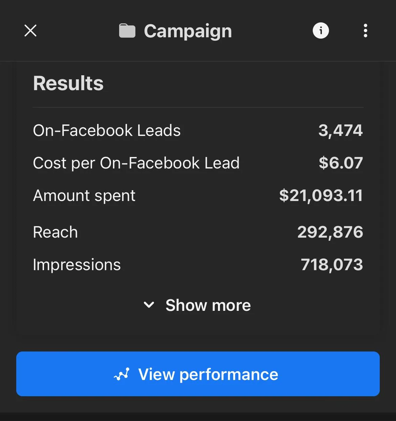Click the 3,474 leads value
396x421 pixels.
coord(340,131)
